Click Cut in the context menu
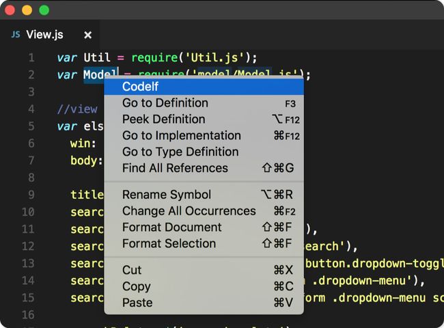Screen dimensions: 444x328 pos(204,270)
